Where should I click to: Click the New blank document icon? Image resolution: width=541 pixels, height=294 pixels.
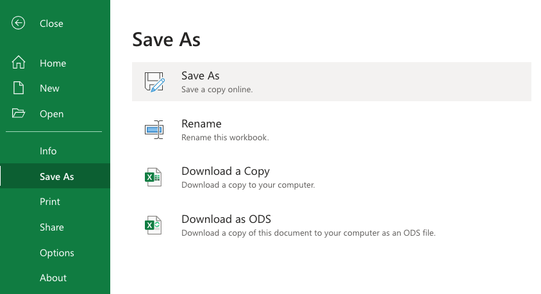(x=19, y=88)
